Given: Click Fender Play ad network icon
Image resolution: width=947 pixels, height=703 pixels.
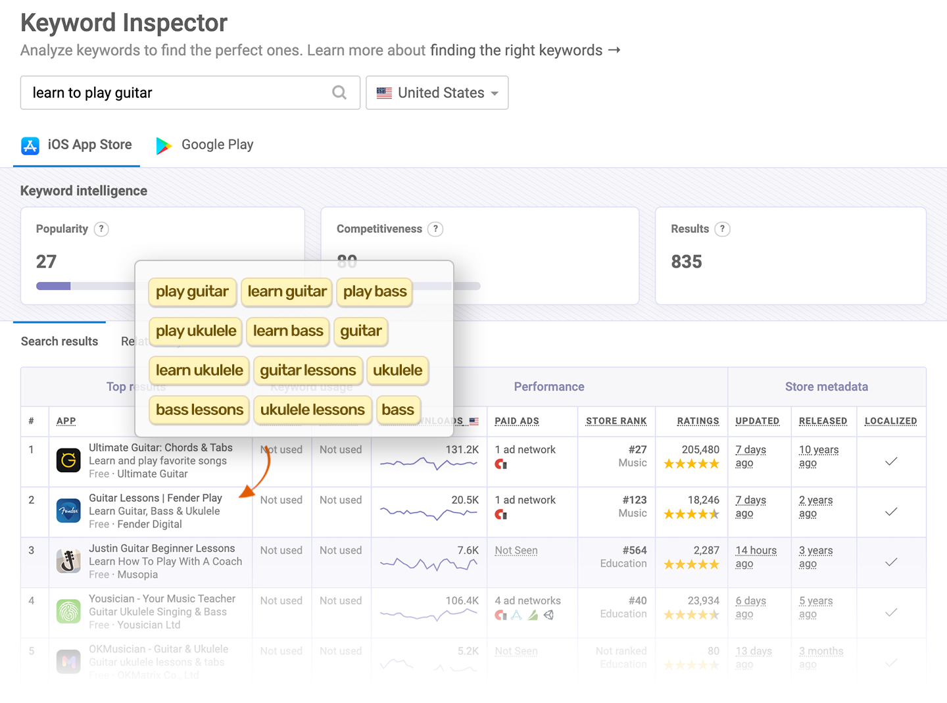Looking at the screenshot, I should pyautogui.click(x=501, y=514).
